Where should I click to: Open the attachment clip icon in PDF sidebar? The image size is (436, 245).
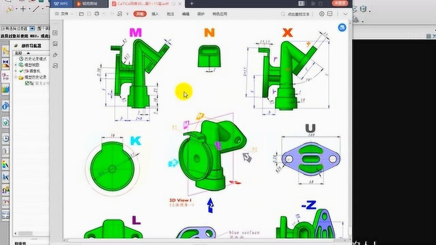click(55, 55)
